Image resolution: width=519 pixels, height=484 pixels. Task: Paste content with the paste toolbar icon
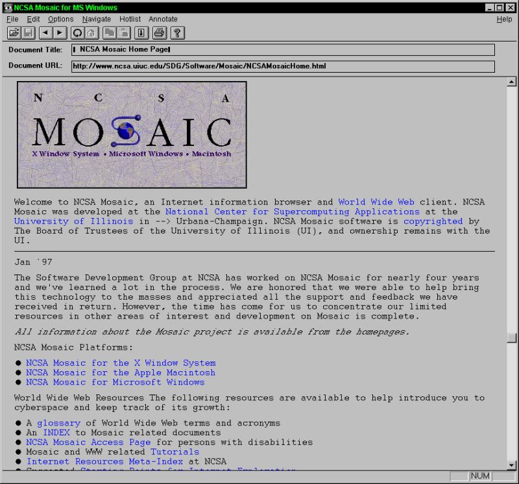pyautogui.click(x=123, y=33)
